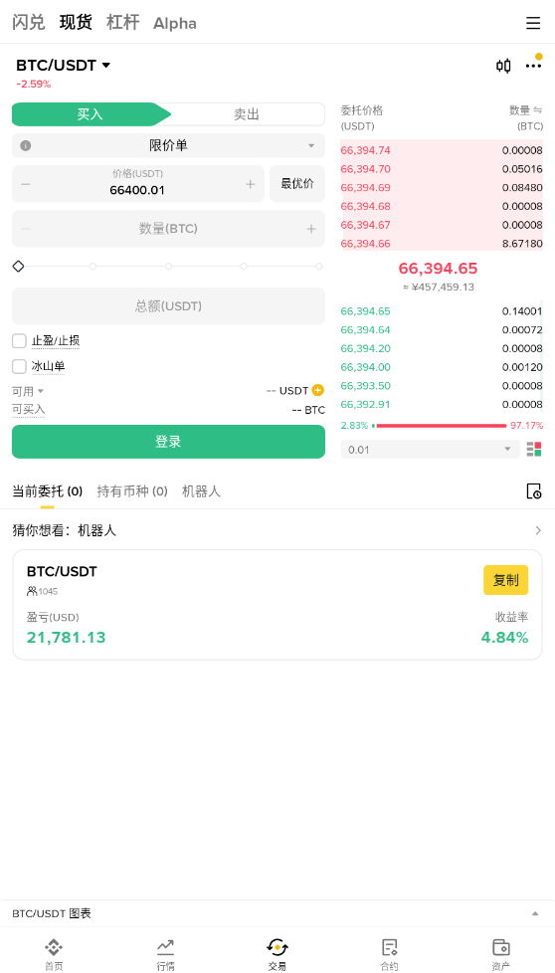Enable the 止盈/止损 checkbox

(19, 340)
